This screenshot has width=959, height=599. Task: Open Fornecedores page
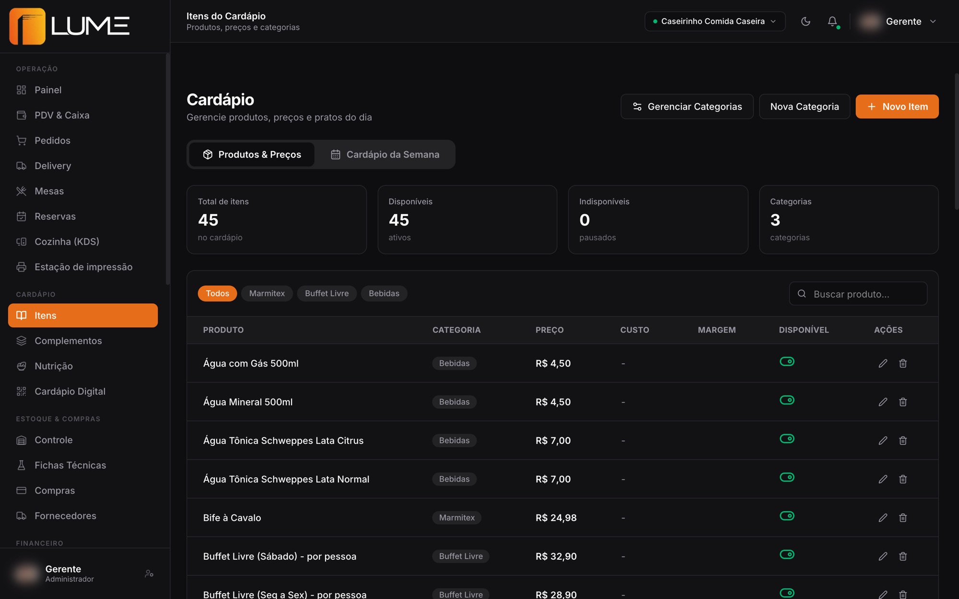click(x=83, y=516)
